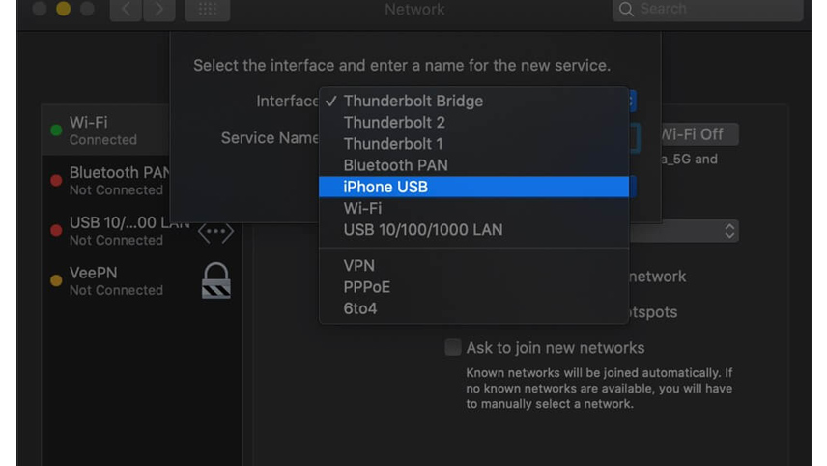Viewport: 827px width, 466px height.
Task: Click the search magnifier icon
Action: 626,9
